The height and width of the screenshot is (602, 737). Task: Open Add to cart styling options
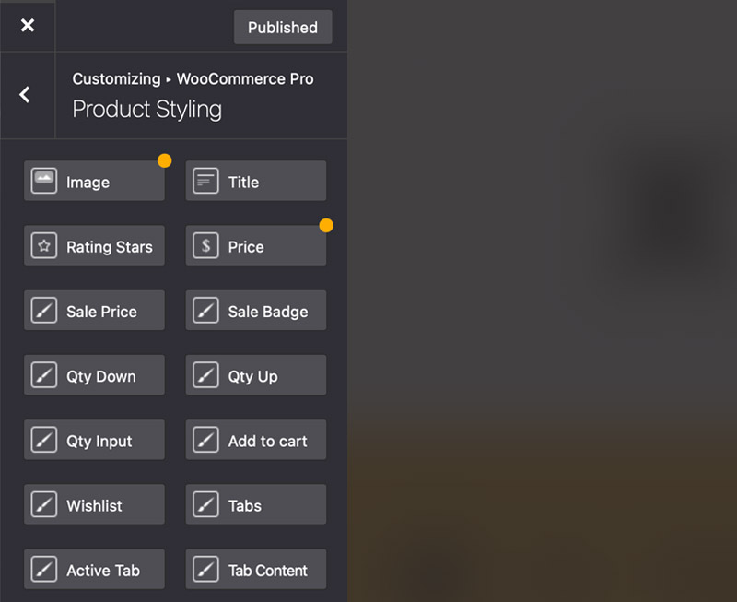tap(256, 441)
